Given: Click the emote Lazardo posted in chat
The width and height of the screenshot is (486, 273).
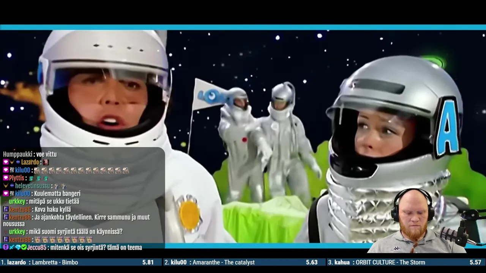Looking at the screenshot, I should point(46,162).
